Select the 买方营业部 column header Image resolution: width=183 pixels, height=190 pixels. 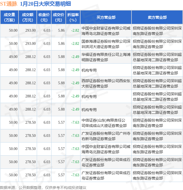[x=106, y=17]
